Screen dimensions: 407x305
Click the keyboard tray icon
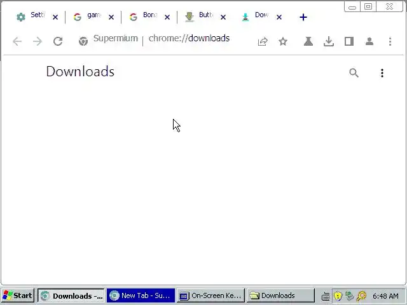[x=326, y=296]
